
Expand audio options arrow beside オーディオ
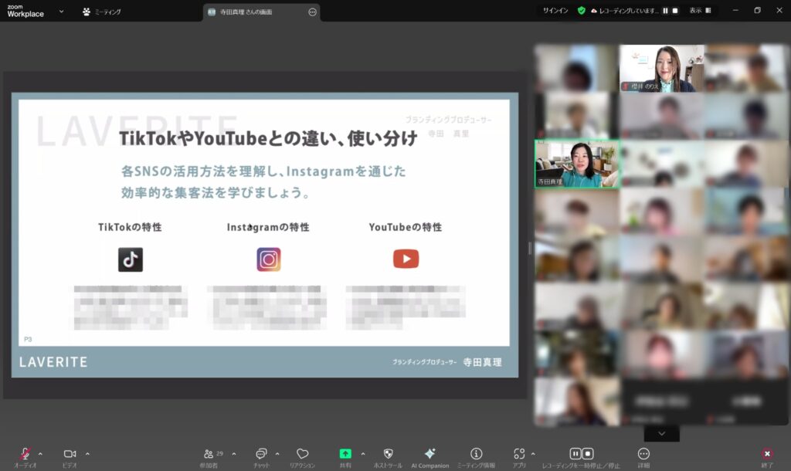point(40,454)
